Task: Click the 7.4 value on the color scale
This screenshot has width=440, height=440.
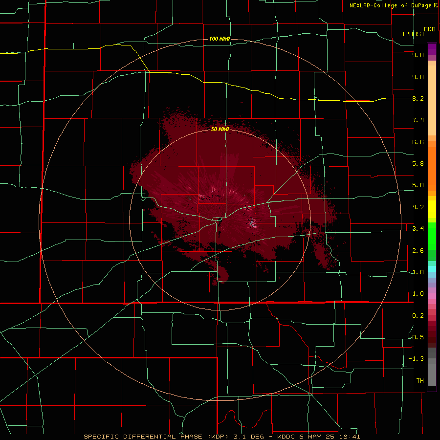Action: coord(418,120)
